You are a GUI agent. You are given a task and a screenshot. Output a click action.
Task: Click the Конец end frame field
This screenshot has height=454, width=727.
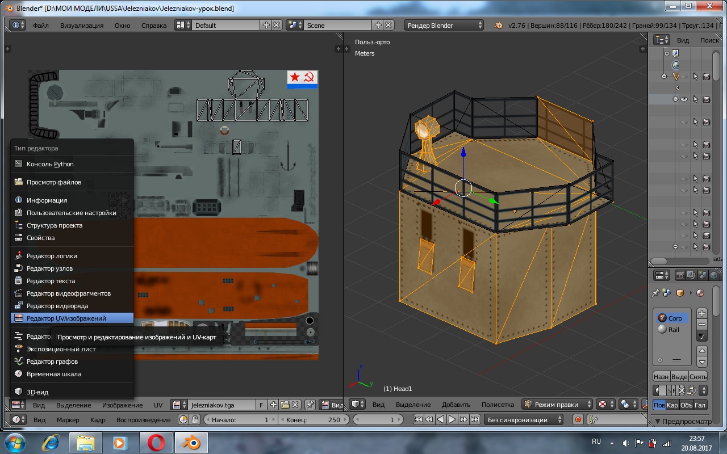312,420
